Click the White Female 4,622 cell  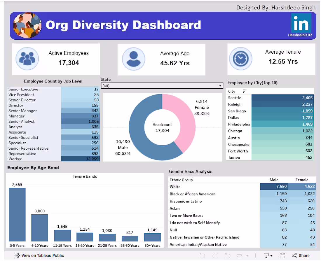tap(302, 187)
